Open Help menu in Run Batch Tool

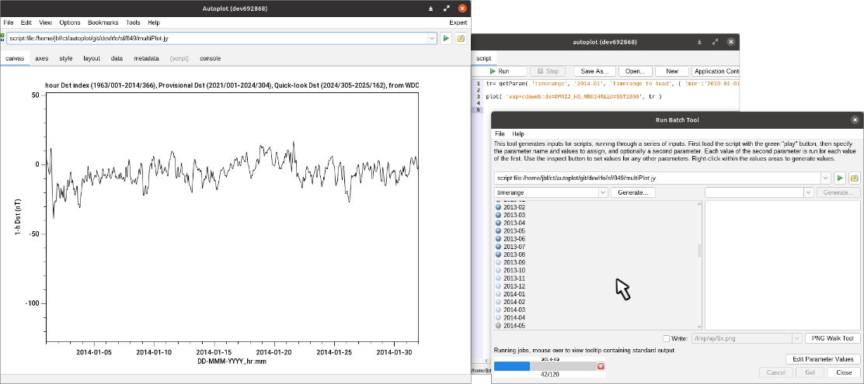[518, 133]
